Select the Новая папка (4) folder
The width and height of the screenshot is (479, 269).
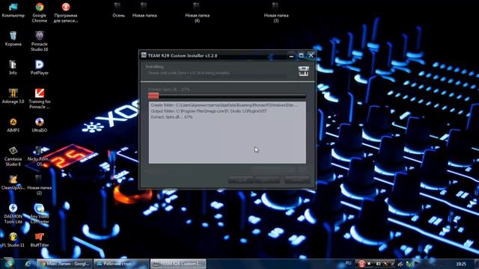197,13
